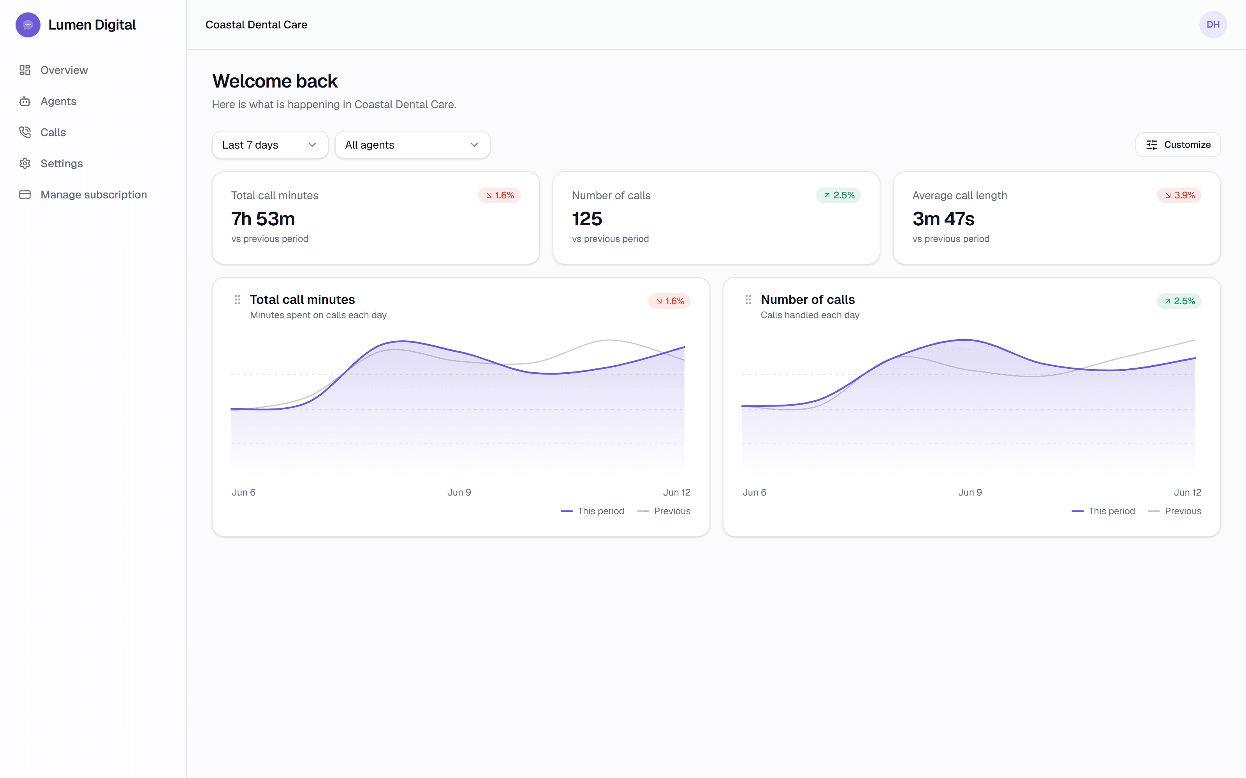Toggle This period legend in Number of calls chart
Viewport: 1246px width, 778px height.
(1103, 511)
